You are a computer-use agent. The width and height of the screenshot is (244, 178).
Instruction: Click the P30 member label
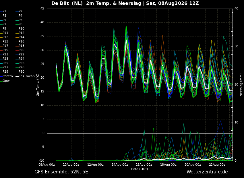20,71
